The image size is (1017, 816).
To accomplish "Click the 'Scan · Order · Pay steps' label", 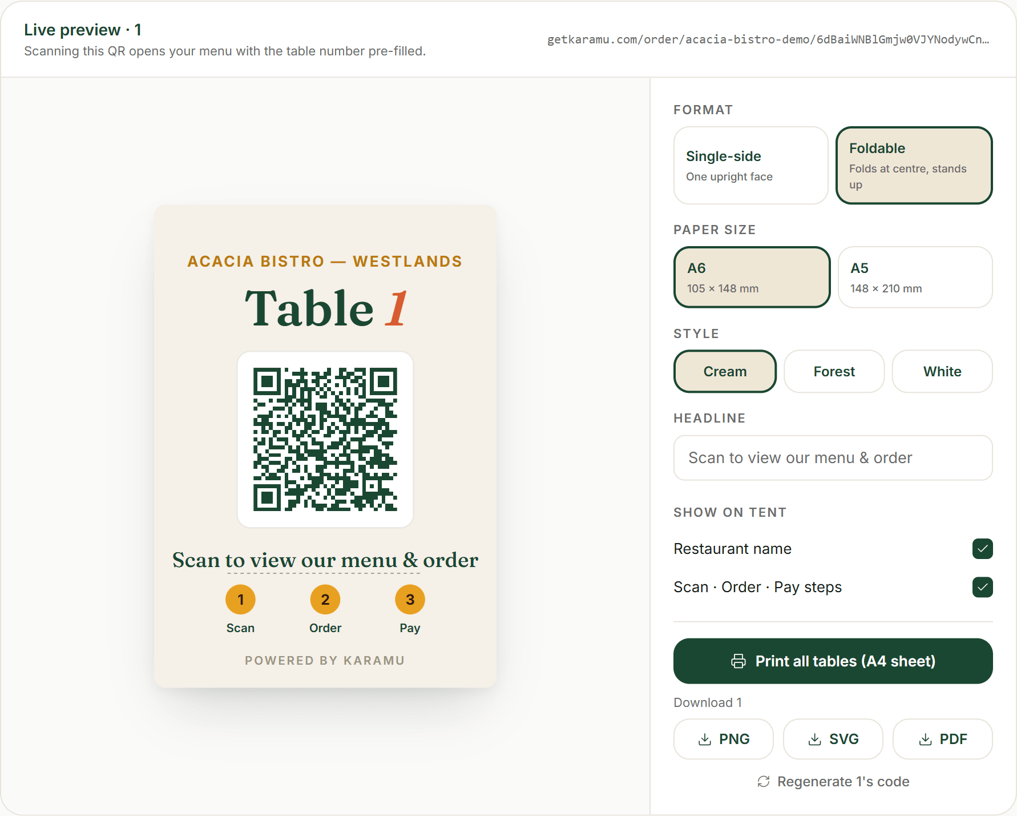I will pyautogui.click(x=757, y=587).
